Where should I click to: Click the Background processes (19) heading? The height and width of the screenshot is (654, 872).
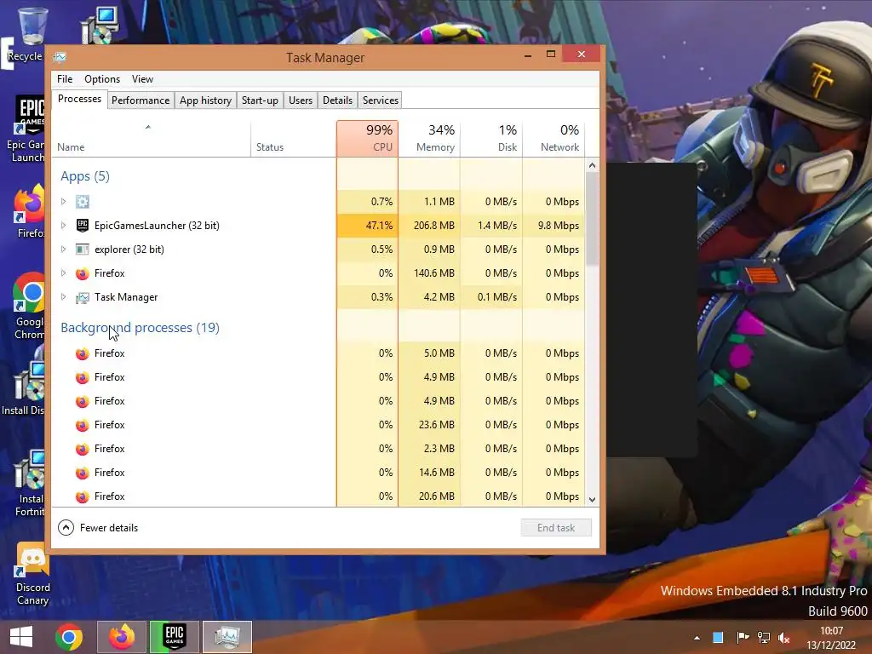tap(141, 328)
